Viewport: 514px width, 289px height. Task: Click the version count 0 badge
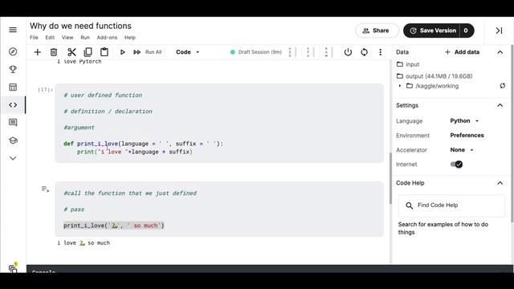pyautogui.click(x=467, y=31)
